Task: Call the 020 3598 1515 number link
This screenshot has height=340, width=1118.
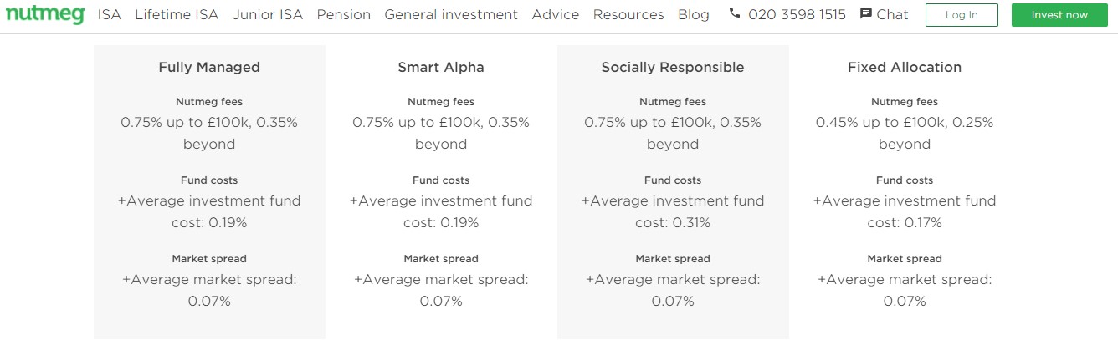Action: 797,14
